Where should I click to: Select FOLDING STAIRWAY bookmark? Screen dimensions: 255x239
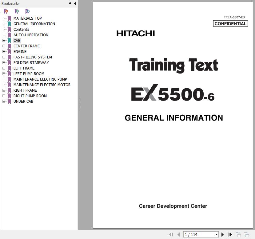31,63
